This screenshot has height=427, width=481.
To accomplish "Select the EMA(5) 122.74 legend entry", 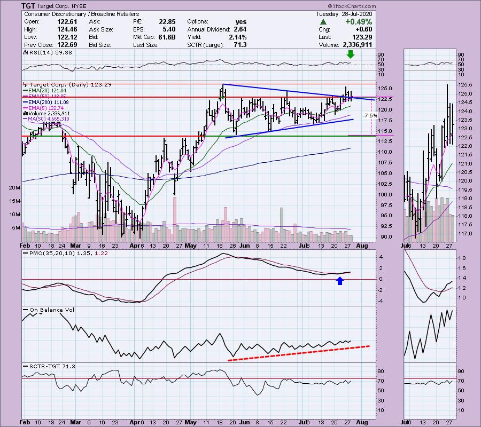I will tap(44, 108).
